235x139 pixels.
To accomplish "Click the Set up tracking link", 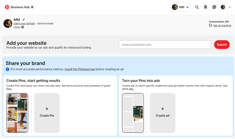I will (222, 26).
